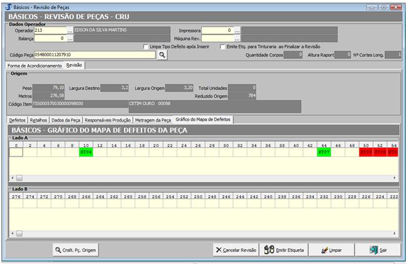Open the Responsáveis Produção tab
This screenshot has height=264, width=407.
pyautogui.click(x=107, y=119)
